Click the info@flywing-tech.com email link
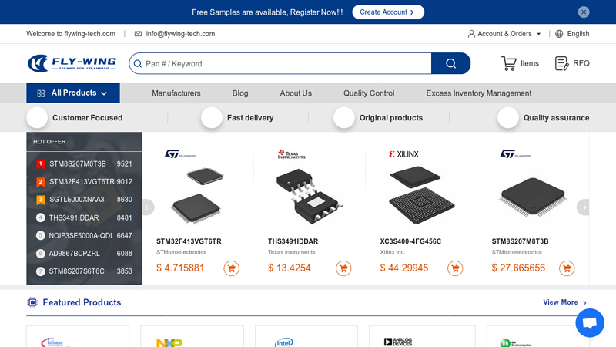616x347 pixels. [180, 34]
